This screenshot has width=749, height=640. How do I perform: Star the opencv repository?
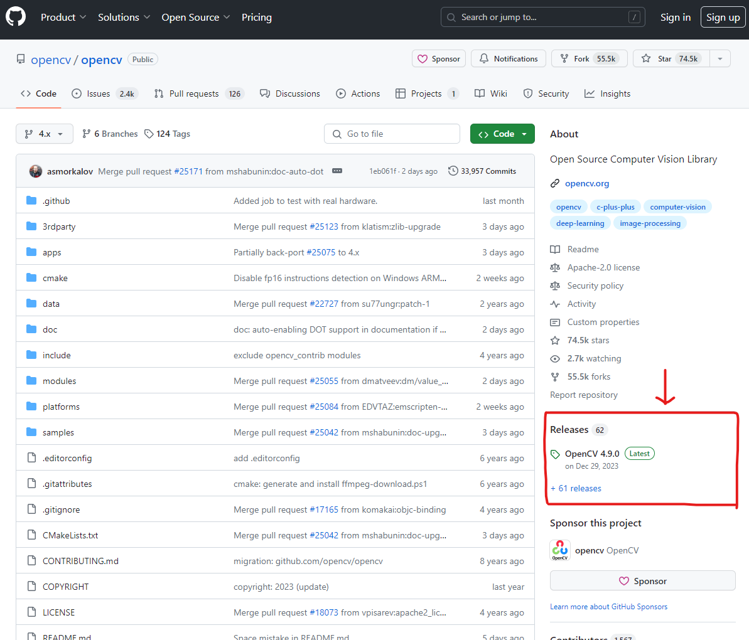(672, 59)
